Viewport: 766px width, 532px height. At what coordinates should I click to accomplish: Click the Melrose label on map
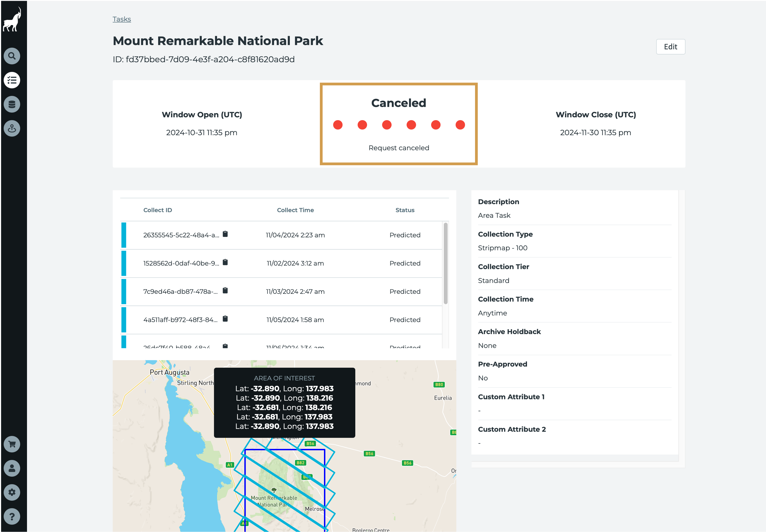[315, 509]
